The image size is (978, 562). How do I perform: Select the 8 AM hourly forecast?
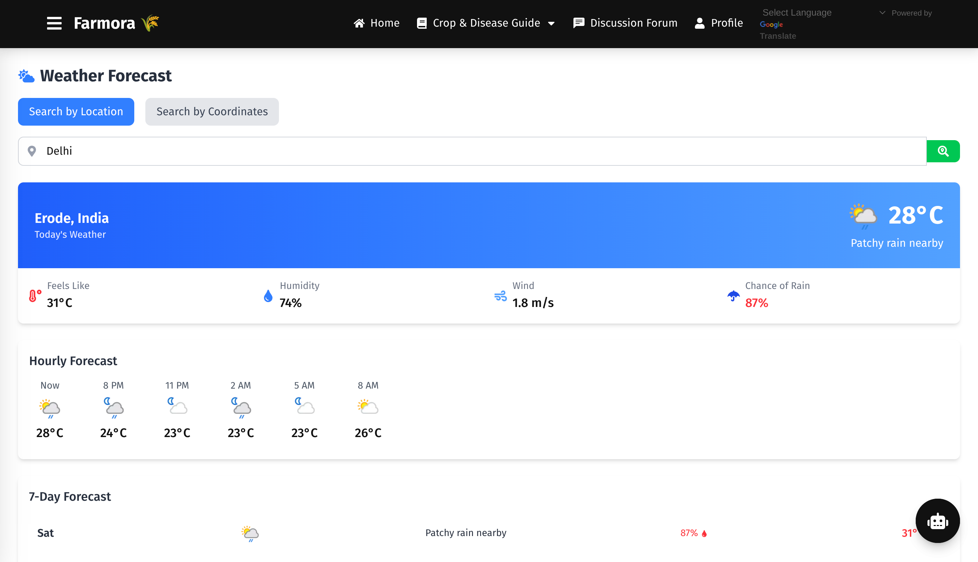368,409
